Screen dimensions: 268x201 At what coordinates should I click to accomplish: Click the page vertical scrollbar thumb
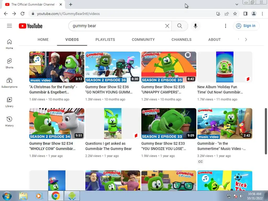coord(266,131)
